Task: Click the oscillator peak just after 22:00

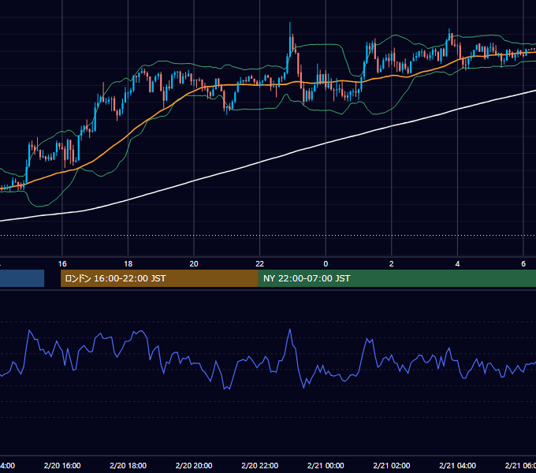Action: point(290,330)
